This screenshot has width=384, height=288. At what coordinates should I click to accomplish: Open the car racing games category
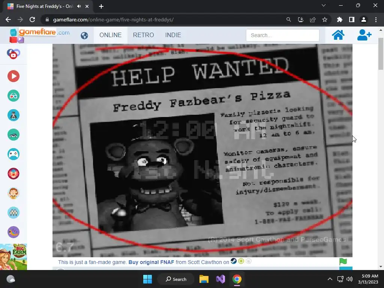pos(13,135)
